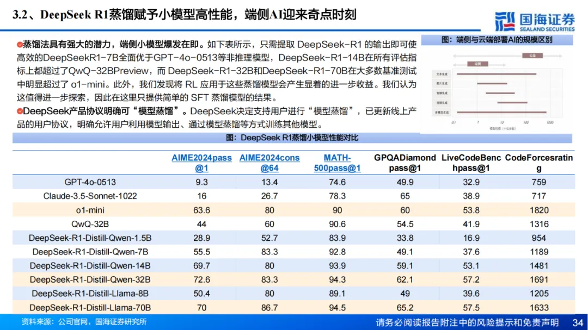Viewport: 588px width, 330px height.
Task: Select the 86.7 cell for Llama-70B
Action: (x=269, y=308)
